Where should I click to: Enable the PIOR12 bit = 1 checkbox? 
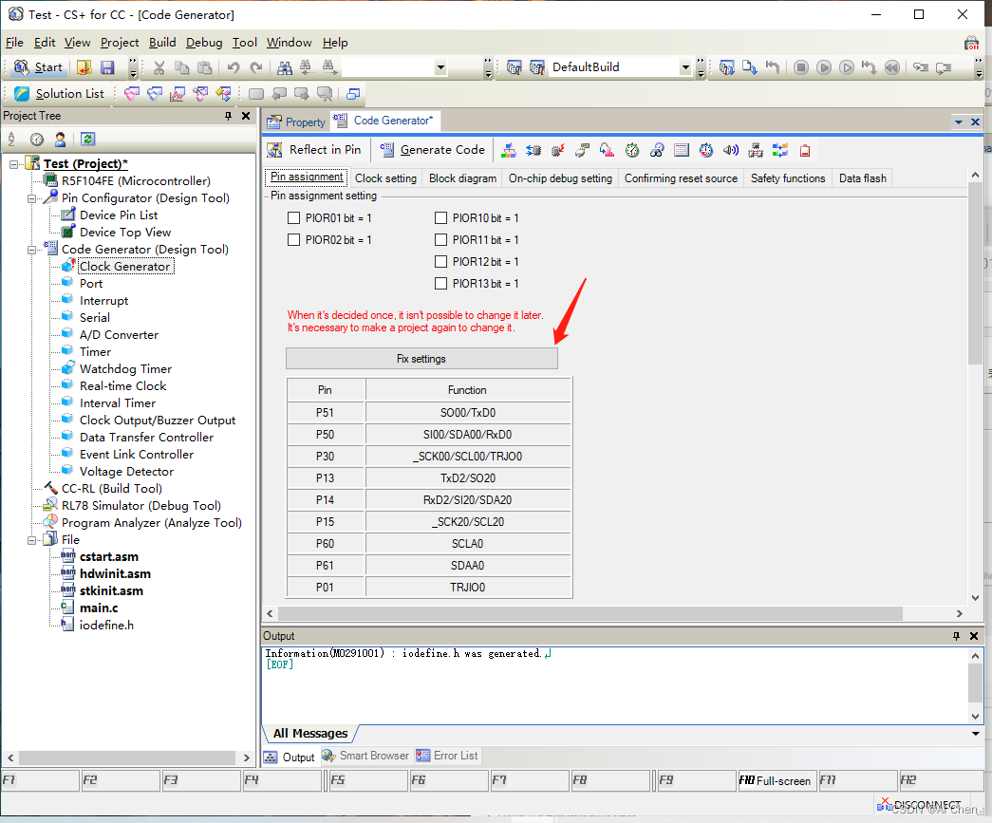pyautogui.click(x=441, y=262)
